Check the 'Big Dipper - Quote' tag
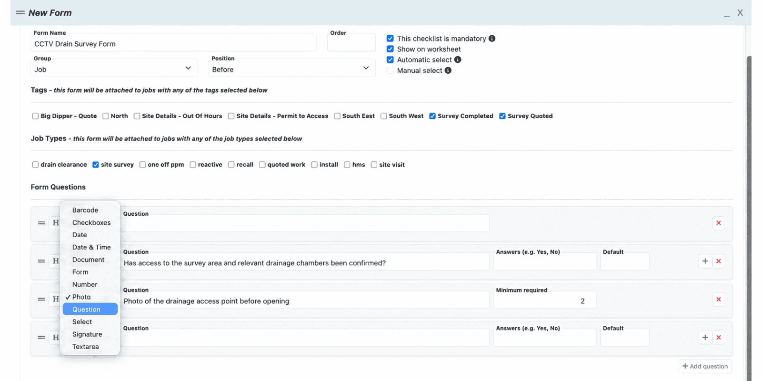Image resolution: width=762 pixels, height=381 pixels. point(35,116)
